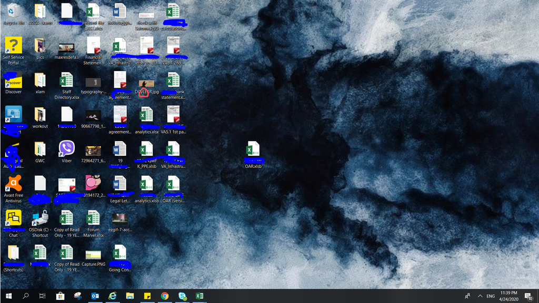Open the calculations... Excel file

(x=173, y=17)
